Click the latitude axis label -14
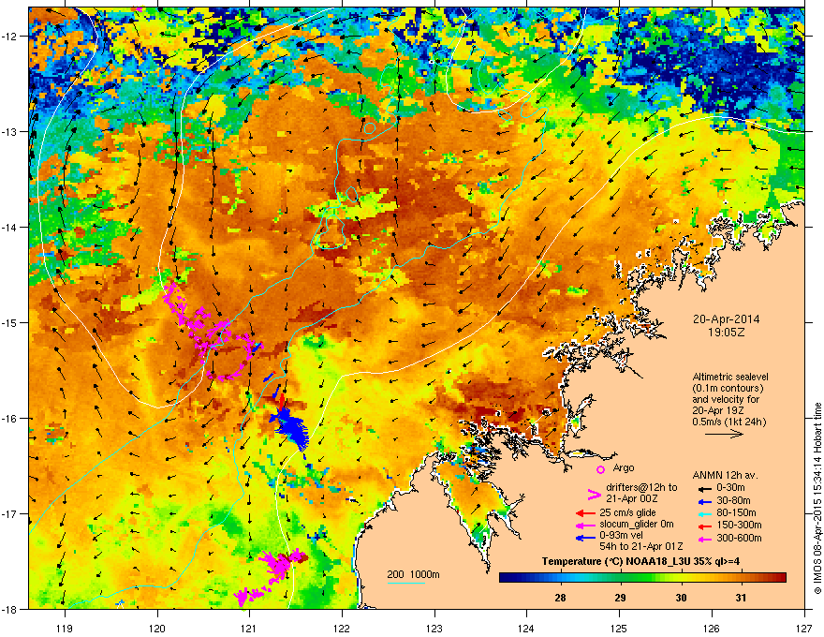This screenshot has width=824, height=637. tap(10, 227)
